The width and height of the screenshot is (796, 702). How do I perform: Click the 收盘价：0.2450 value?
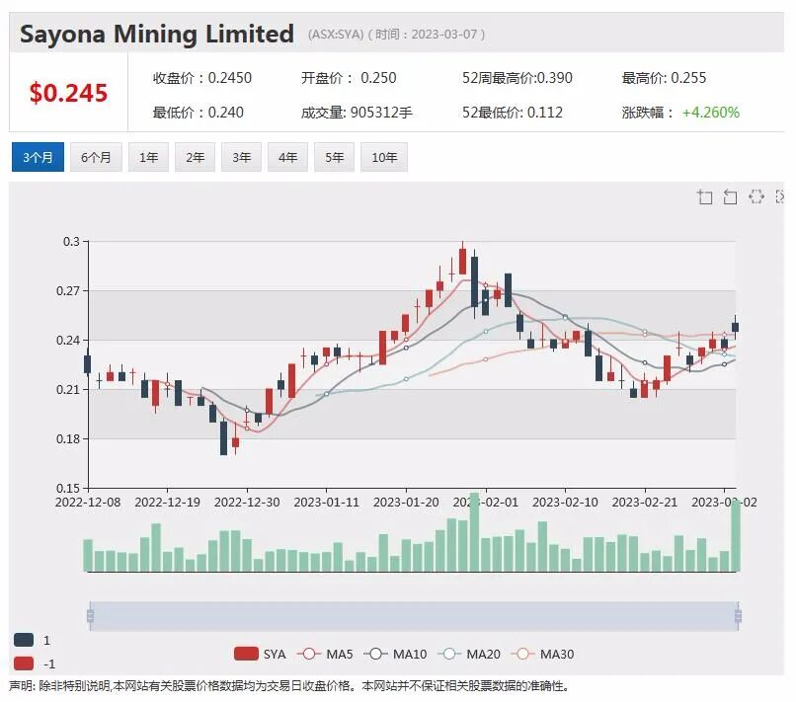202,78
